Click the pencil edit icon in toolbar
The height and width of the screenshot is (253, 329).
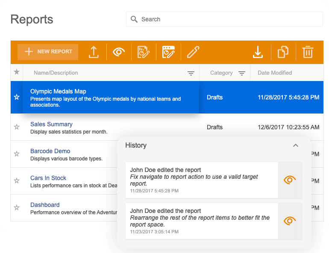(193, 52)
